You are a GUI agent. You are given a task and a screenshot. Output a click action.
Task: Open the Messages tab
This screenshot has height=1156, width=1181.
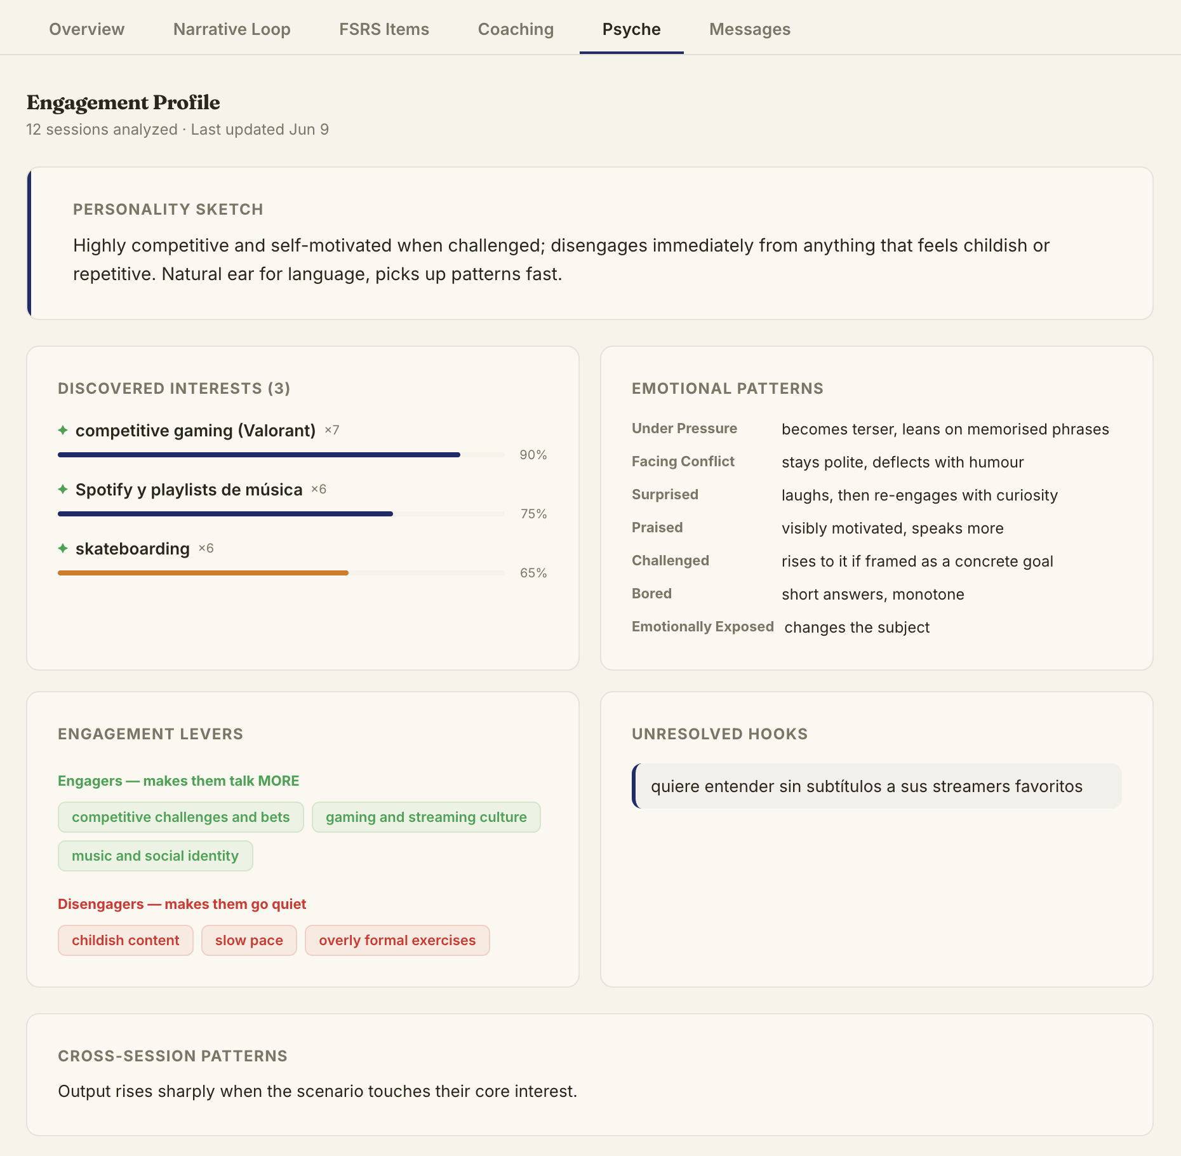pyautogui.click(x=750, y=29)
